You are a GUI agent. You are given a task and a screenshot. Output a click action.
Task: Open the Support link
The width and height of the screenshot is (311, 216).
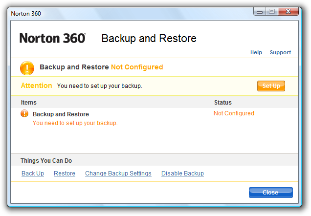[280, 52]
